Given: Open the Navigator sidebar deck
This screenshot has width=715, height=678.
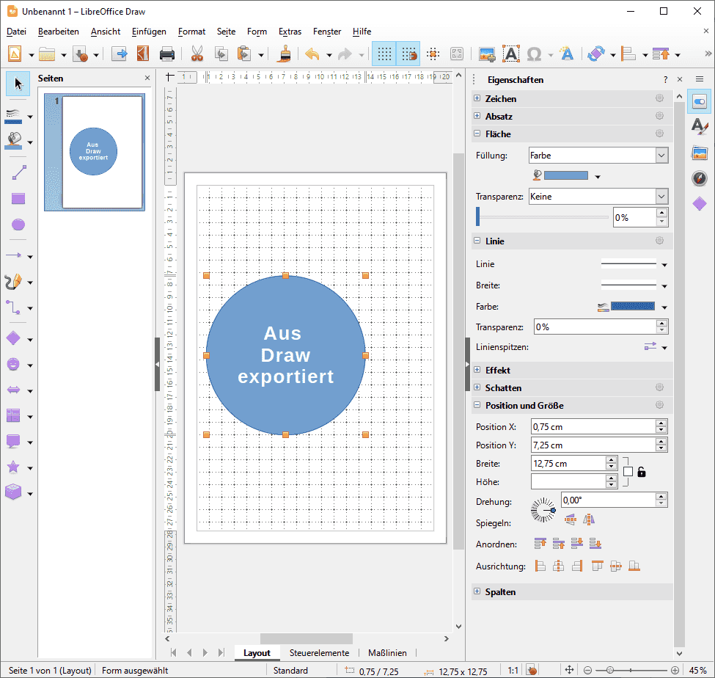Looking at the screenshot, I should coord(700,178).
